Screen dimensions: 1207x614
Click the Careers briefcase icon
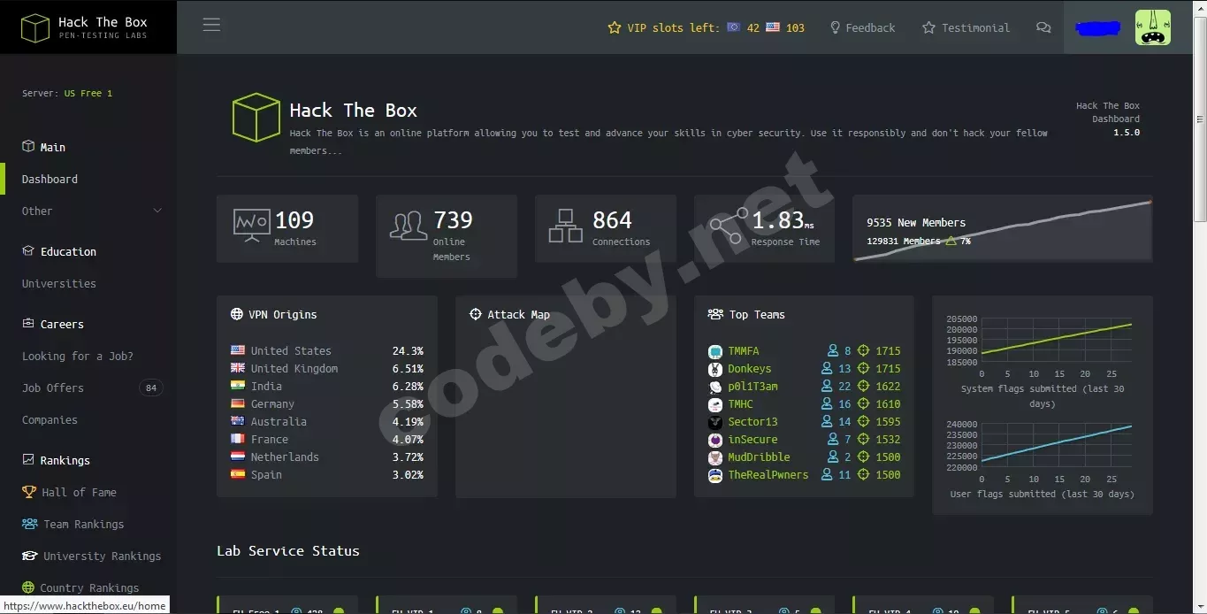pos(28,324)
